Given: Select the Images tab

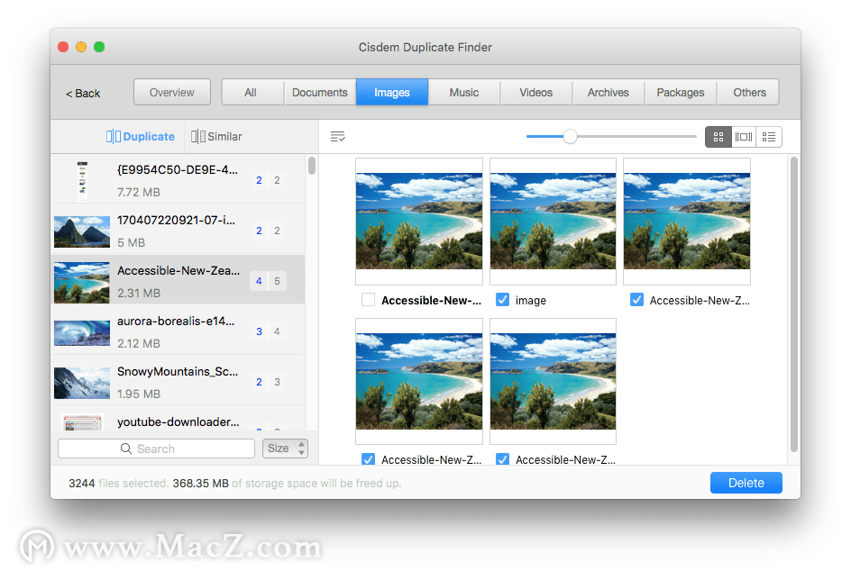Looking at the screenshot, I should (x=392, y=92).
